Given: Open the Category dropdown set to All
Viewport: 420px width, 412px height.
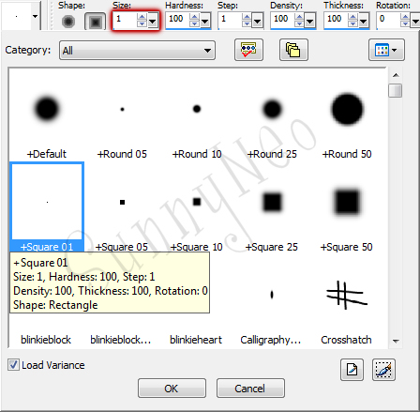Looking at the screenshot, I should (x=137, y=50).
